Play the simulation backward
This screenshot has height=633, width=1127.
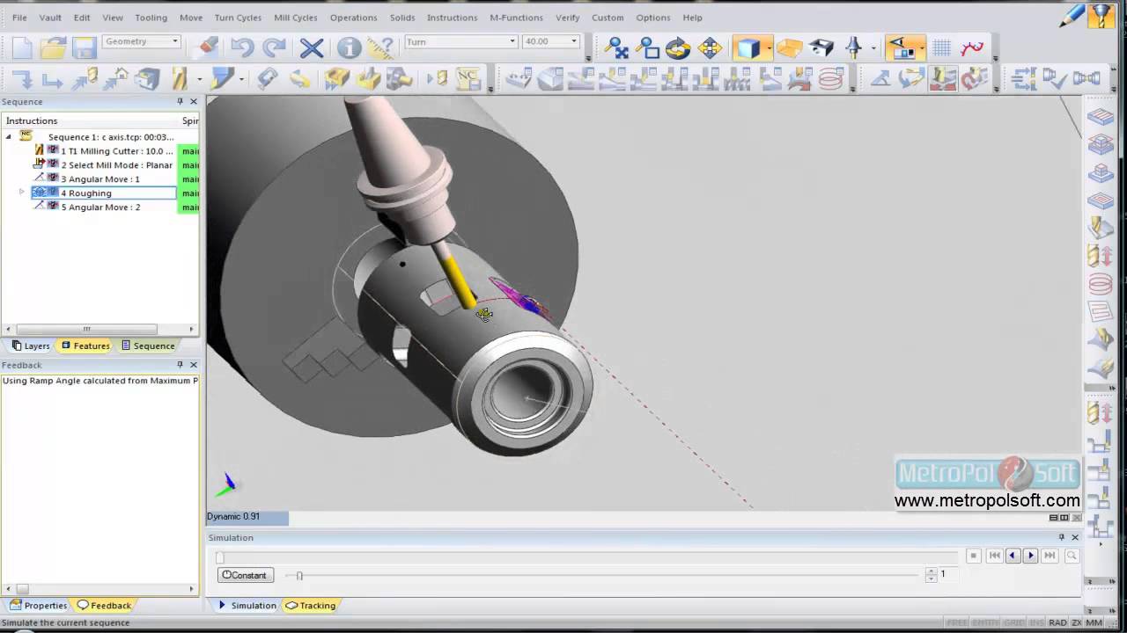[x=1013, y=556]
